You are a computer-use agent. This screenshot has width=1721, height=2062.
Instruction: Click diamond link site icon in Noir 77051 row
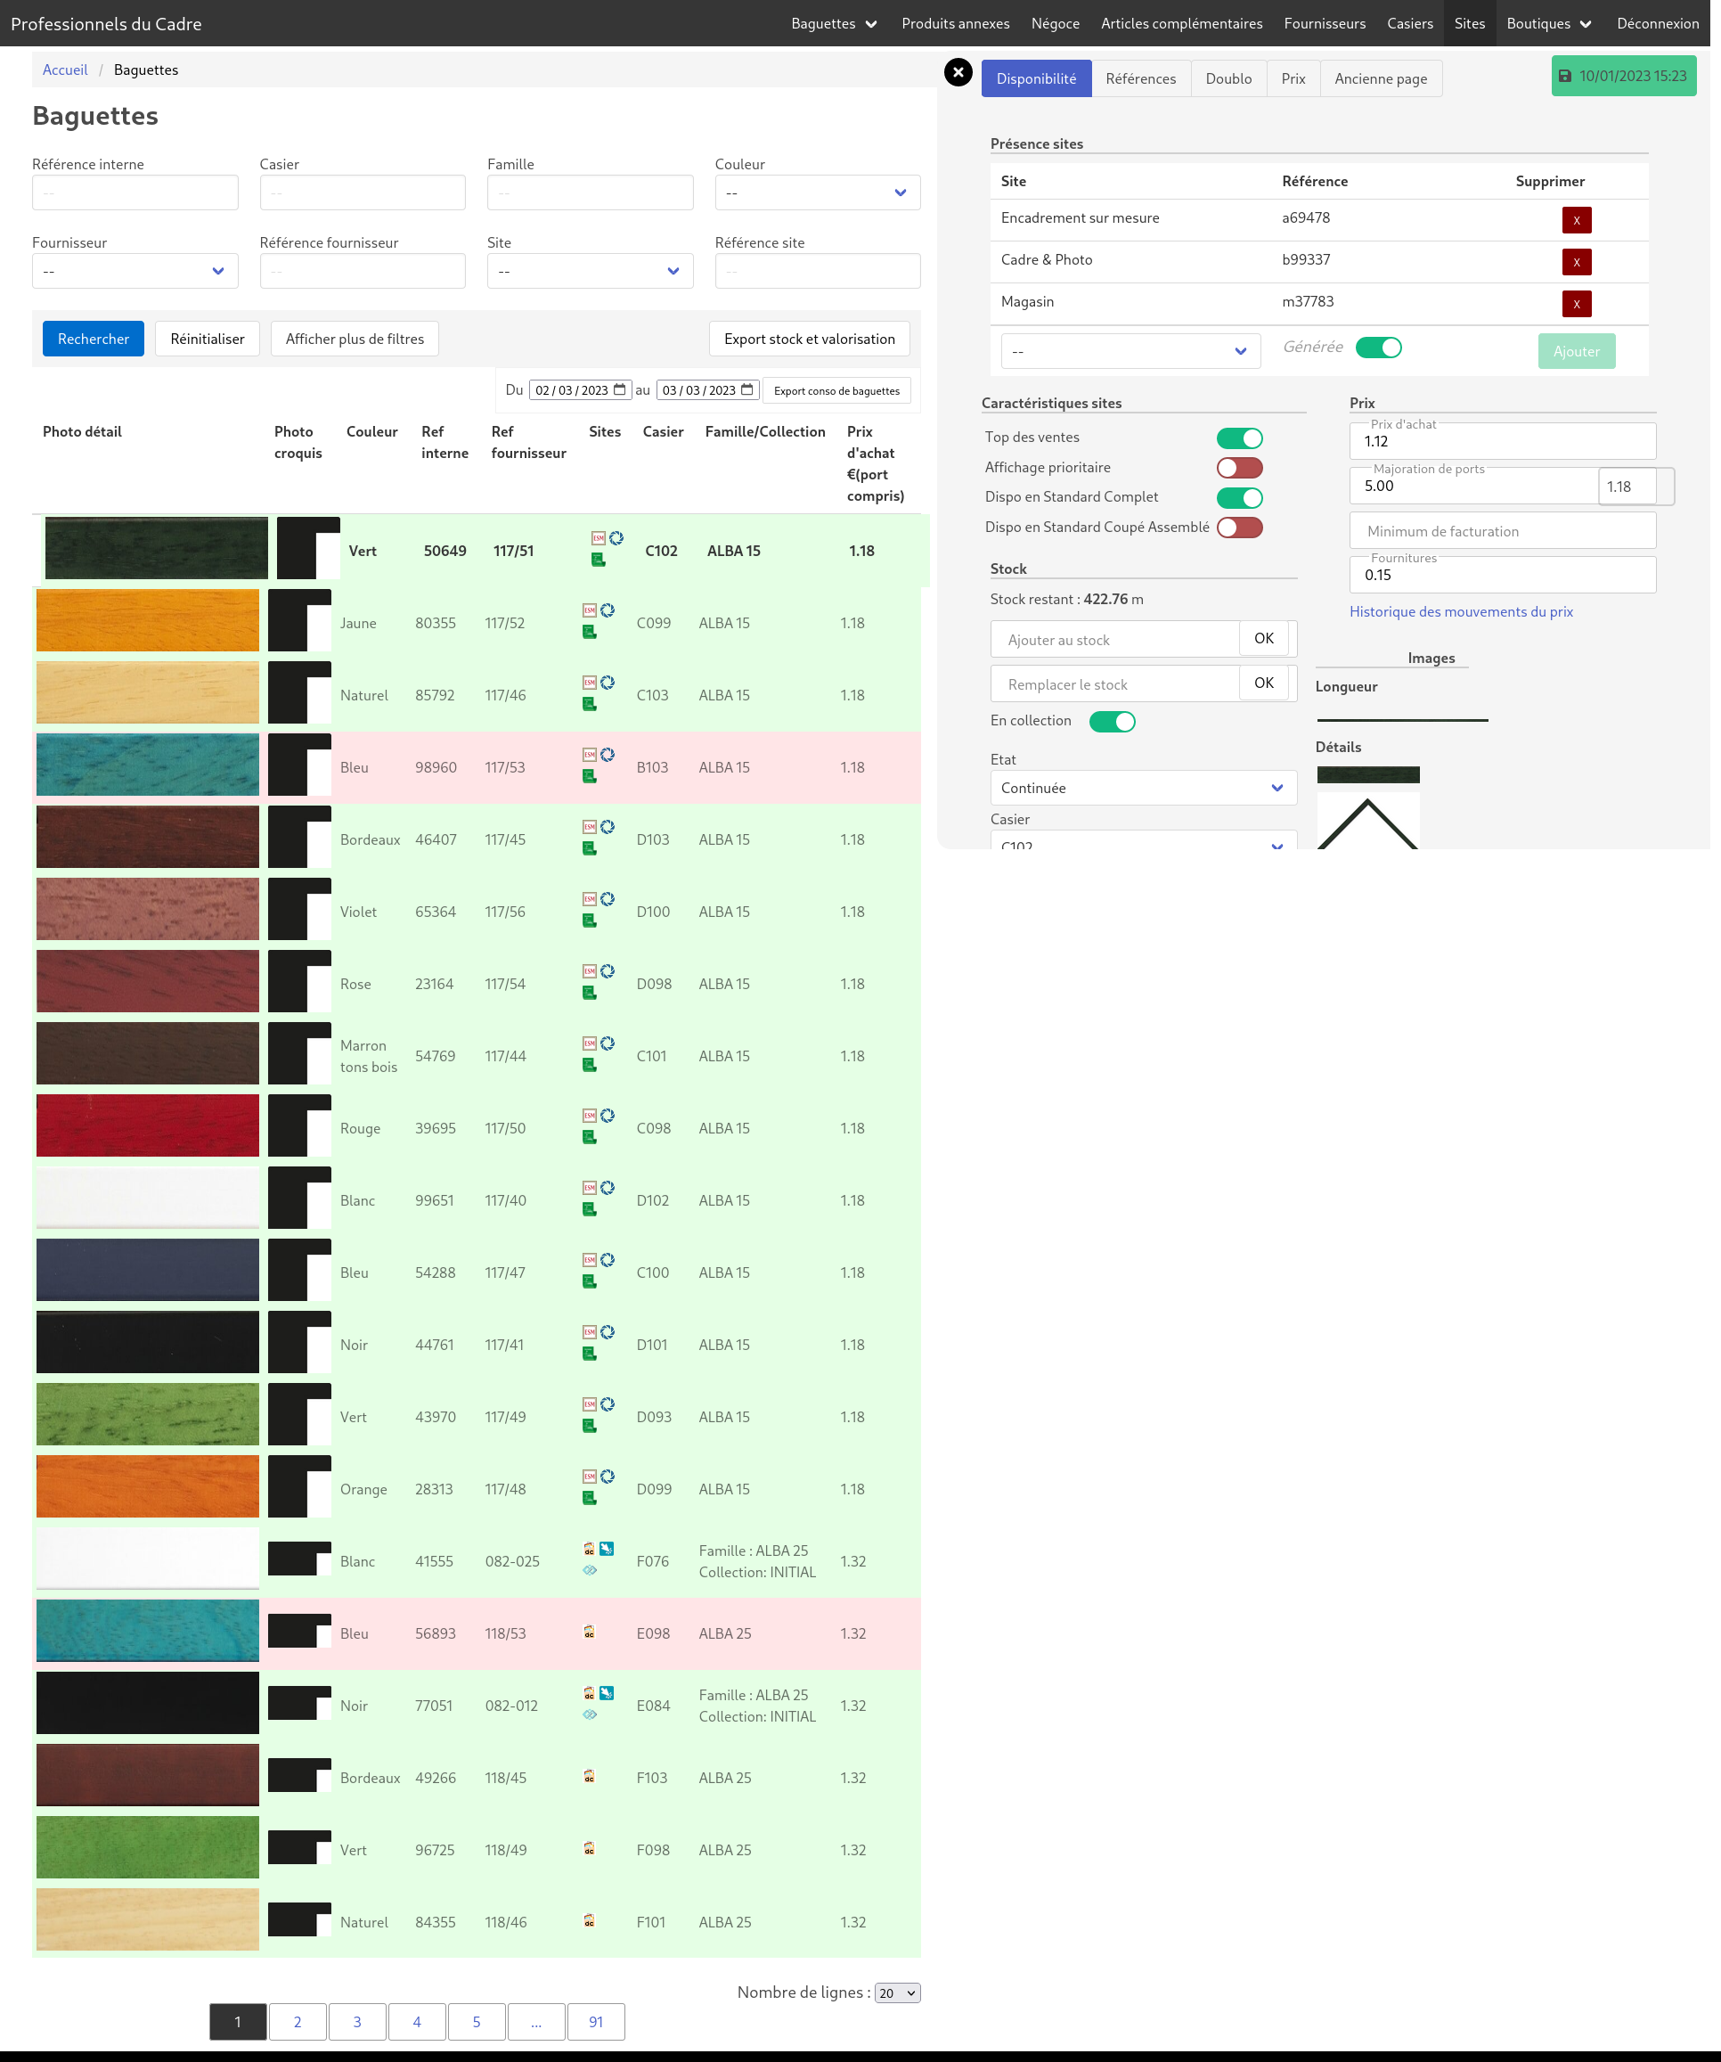[x=589, y=1714]
